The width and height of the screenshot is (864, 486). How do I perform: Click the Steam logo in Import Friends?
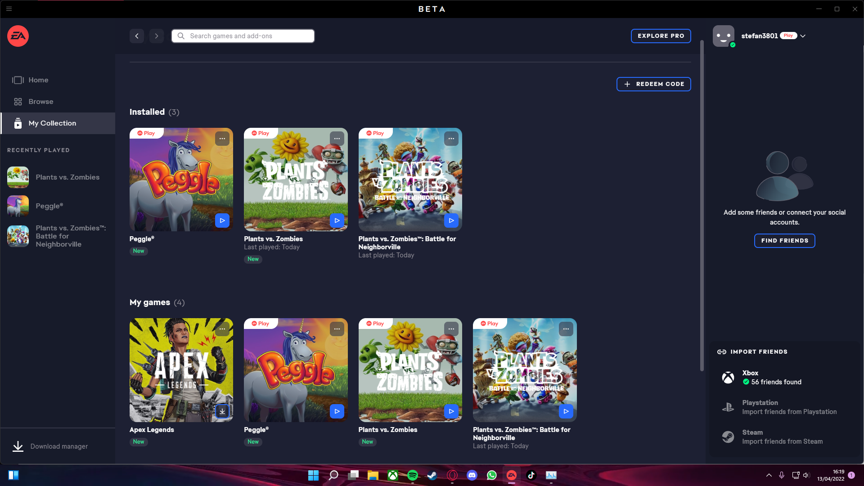(x=728, y=437)
